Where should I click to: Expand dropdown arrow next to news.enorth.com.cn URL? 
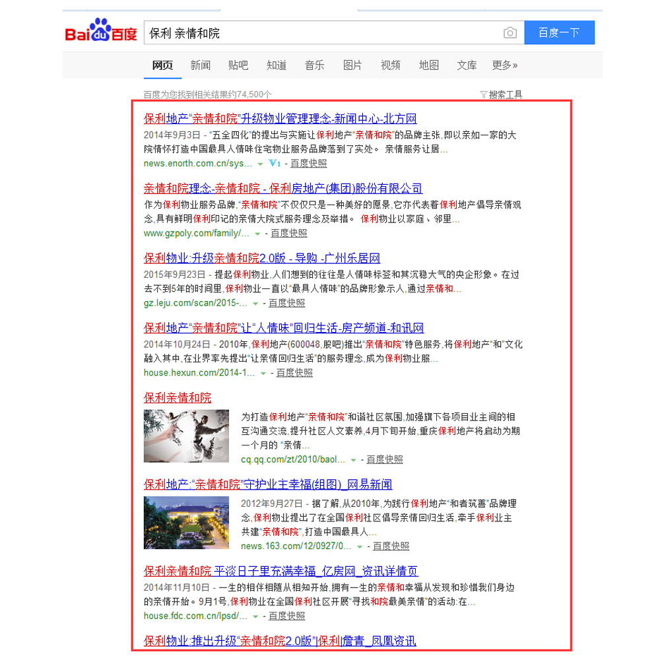[x=261, y=164]
